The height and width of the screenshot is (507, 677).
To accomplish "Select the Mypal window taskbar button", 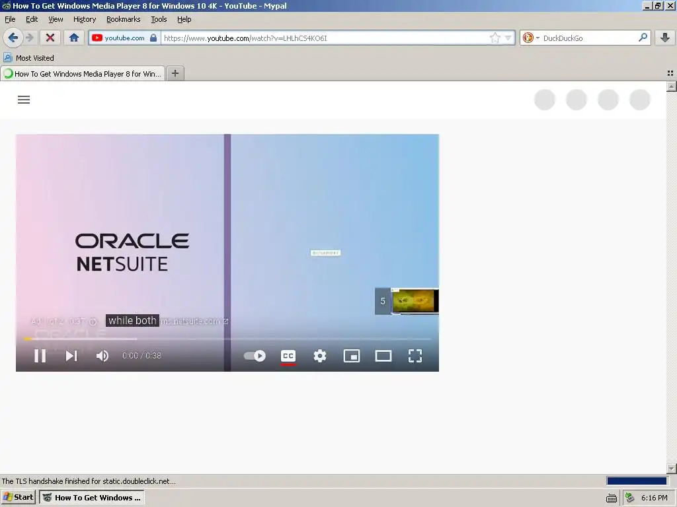I will [x=92, y=497].
